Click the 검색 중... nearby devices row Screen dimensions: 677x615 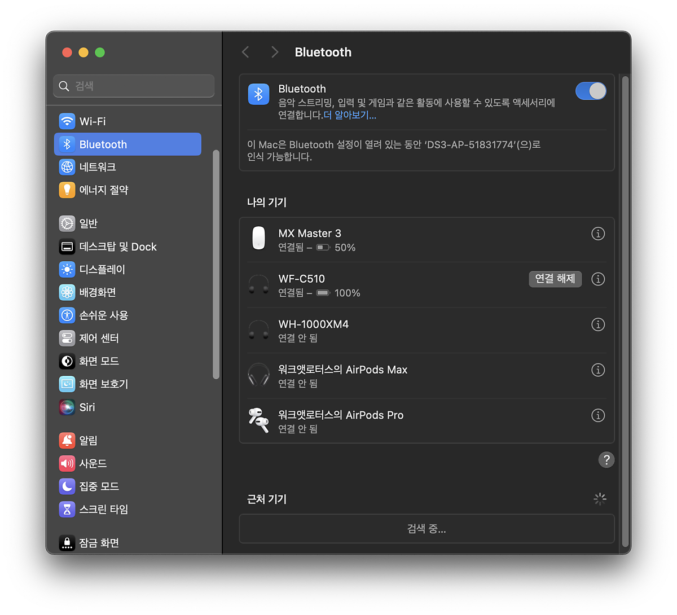pyautogui.click(x=427, y=529)
